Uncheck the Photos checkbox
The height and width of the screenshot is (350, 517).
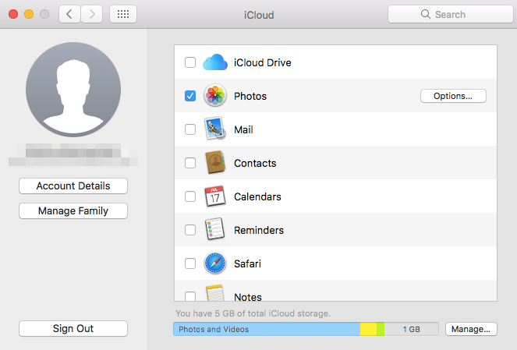point(190,96)
